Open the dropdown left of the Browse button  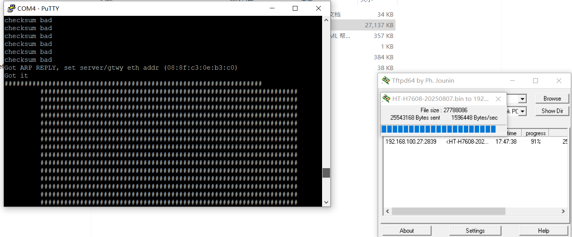[x=522, y=99]
